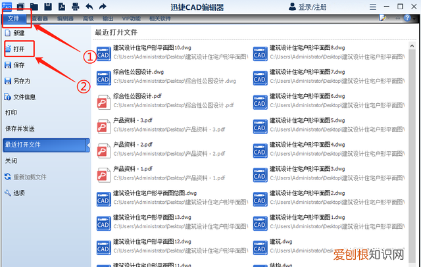Screen dimensions: 421x267
Task: Select 打印 in the file menu
Action: click(x=11, y=112)
